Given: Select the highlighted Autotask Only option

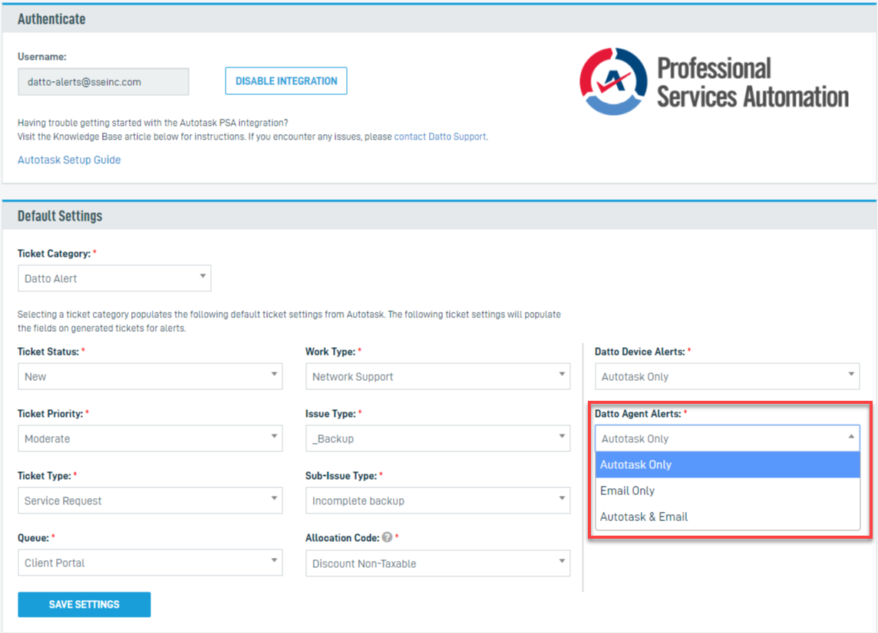Looking at the screenshot, I should 728,464.
